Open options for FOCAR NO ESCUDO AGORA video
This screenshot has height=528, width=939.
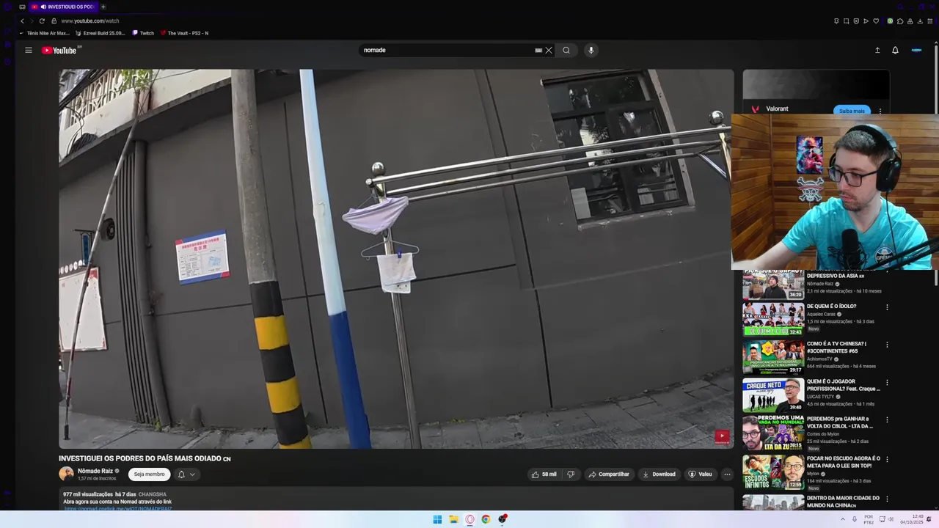(887, 459)
